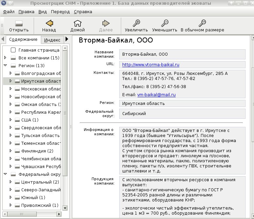Zoom in with the Увеличить magnifier
Screen dimensions: 254x219
pos(136,23)
